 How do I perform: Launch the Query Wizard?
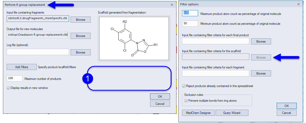pos(232,113)
